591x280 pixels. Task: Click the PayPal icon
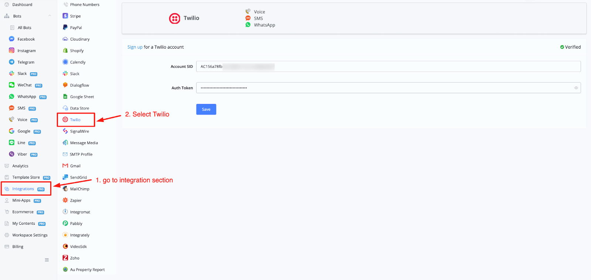(65, 27)
